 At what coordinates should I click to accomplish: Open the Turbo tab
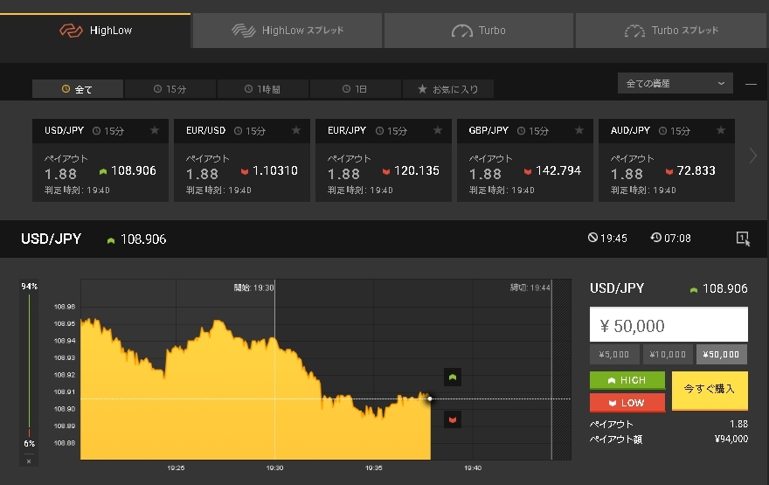tap(479, 31)
